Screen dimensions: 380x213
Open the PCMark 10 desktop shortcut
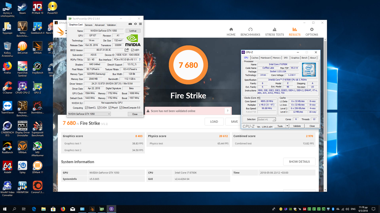37,8
